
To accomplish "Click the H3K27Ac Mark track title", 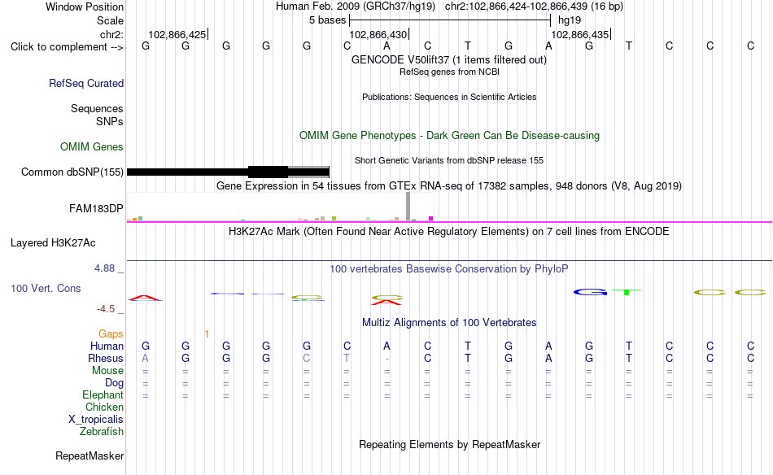I will pyautogui.click(x=449, y=232).
